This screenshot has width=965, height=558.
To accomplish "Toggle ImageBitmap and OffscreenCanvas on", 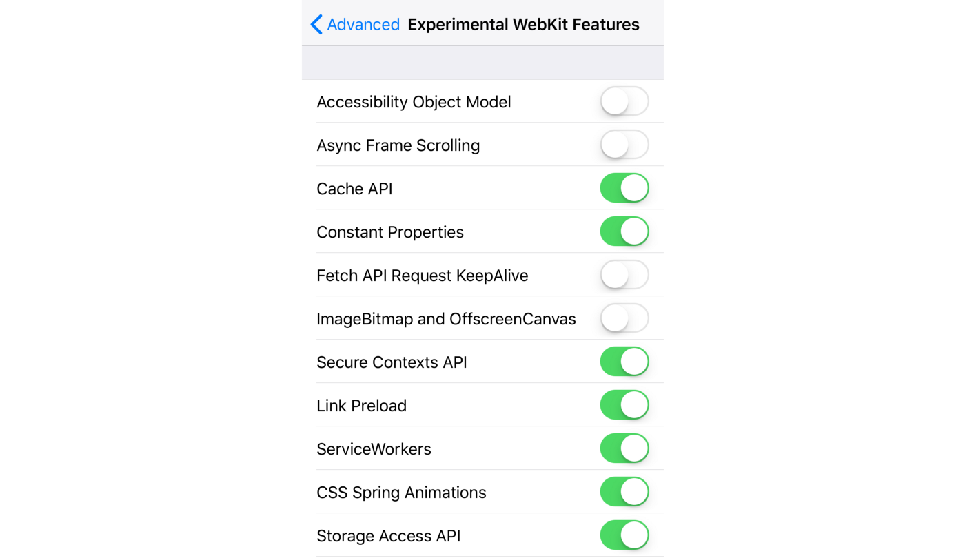I will coord(624,318).
